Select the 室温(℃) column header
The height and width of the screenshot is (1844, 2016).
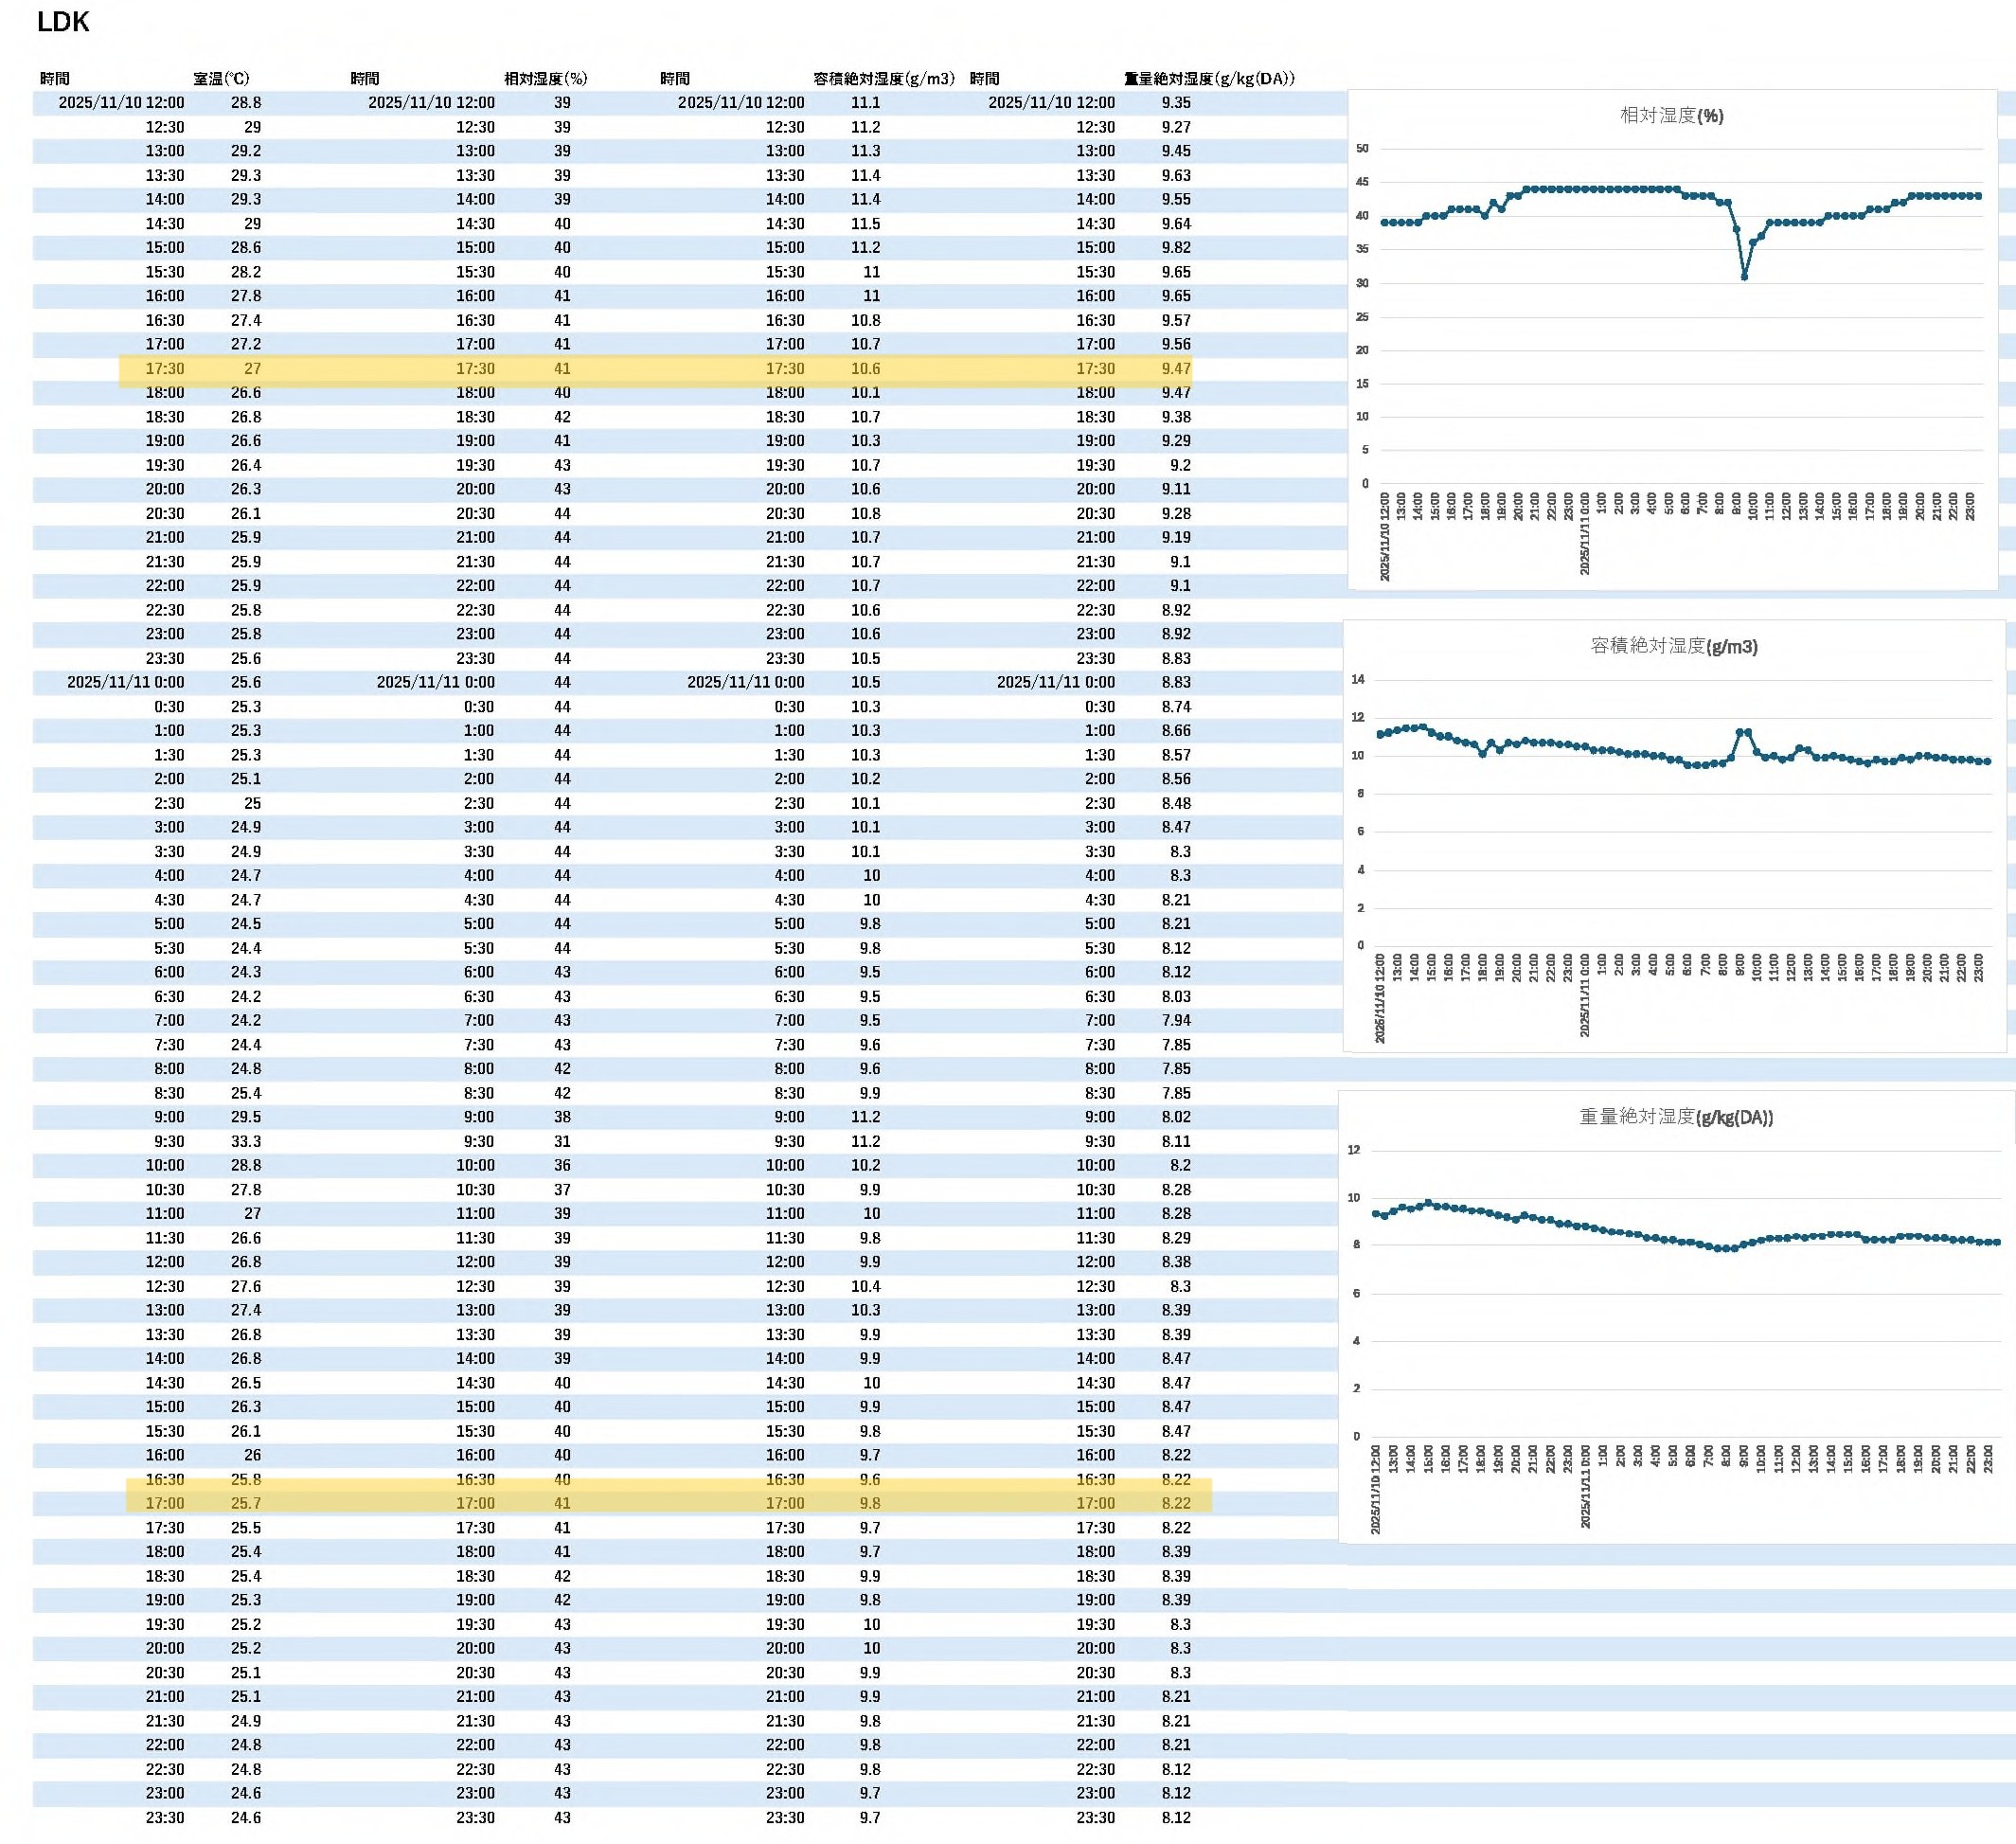pyautogui.click(x=221, y=78)
